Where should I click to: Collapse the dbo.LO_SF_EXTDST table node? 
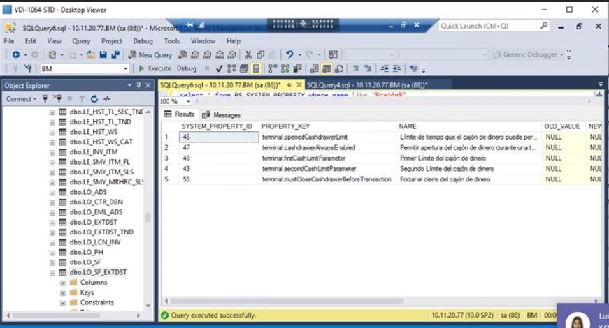click(x=52, y=273)
